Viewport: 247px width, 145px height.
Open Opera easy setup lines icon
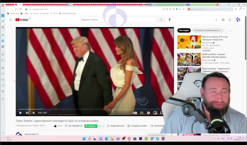244,9
